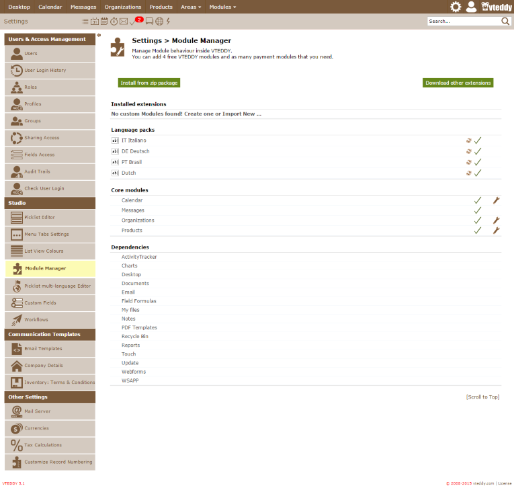The image size is (514, 486).
Task: Open Audit Trails sidebar item
Action: [50, 172]
